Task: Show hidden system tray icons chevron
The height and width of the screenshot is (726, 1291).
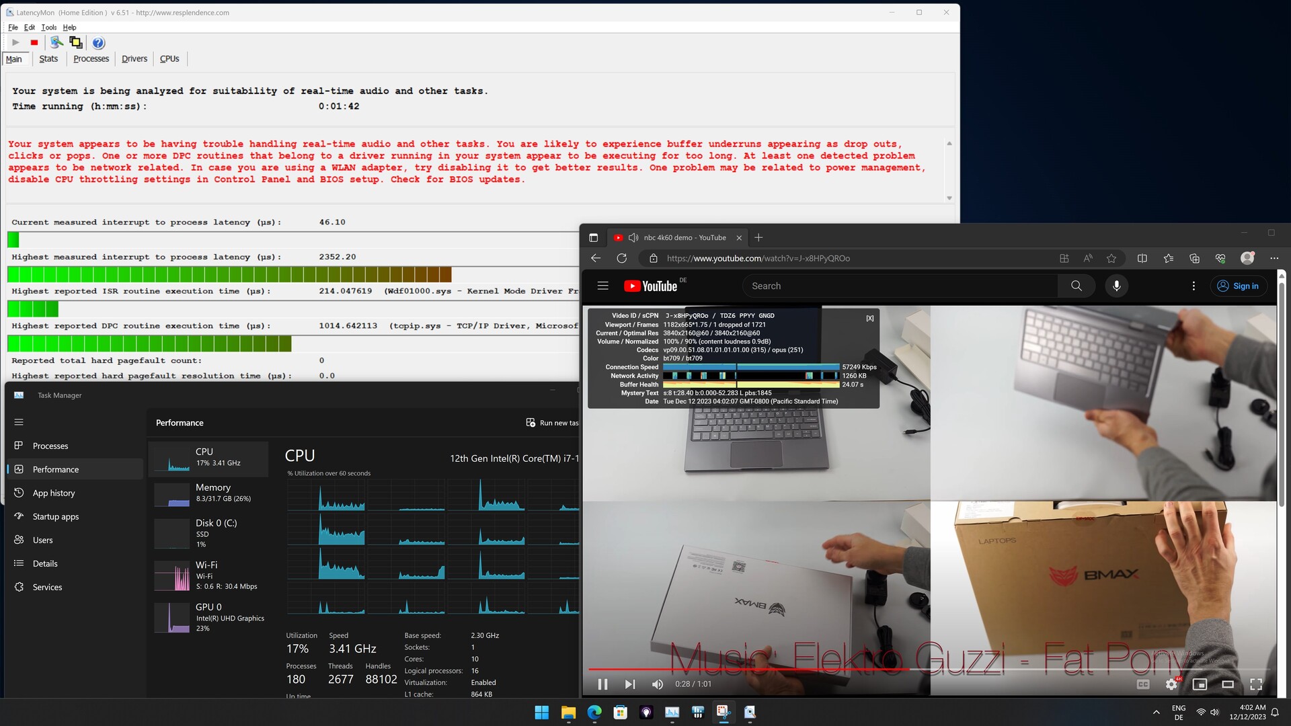Action: click(x=1156, y=713)
